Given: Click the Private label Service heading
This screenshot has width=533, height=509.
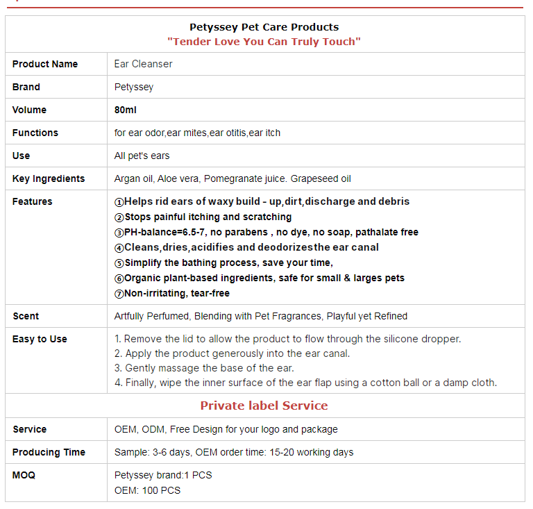Looking at the screenshot, I should (264, 406).
